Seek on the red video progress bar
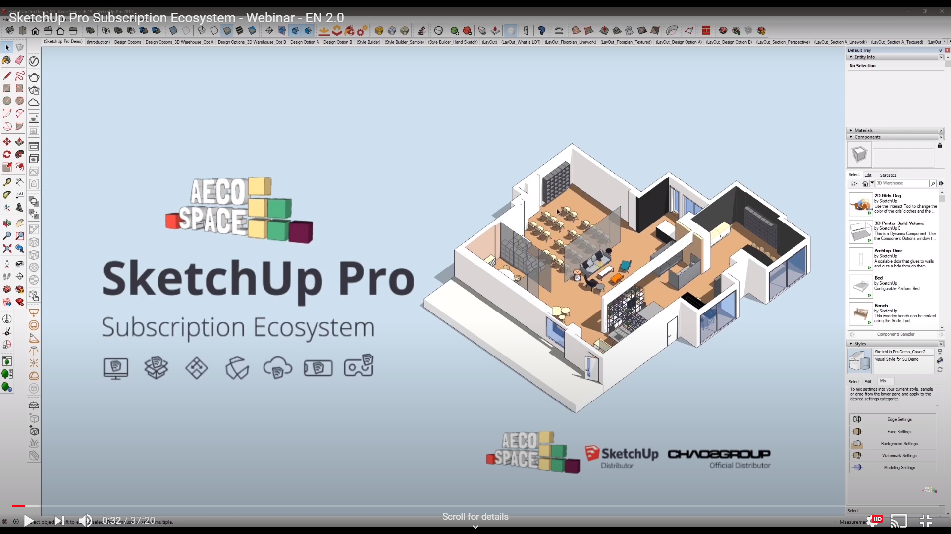Screen dimensions: 951x534 coord(18,506)
